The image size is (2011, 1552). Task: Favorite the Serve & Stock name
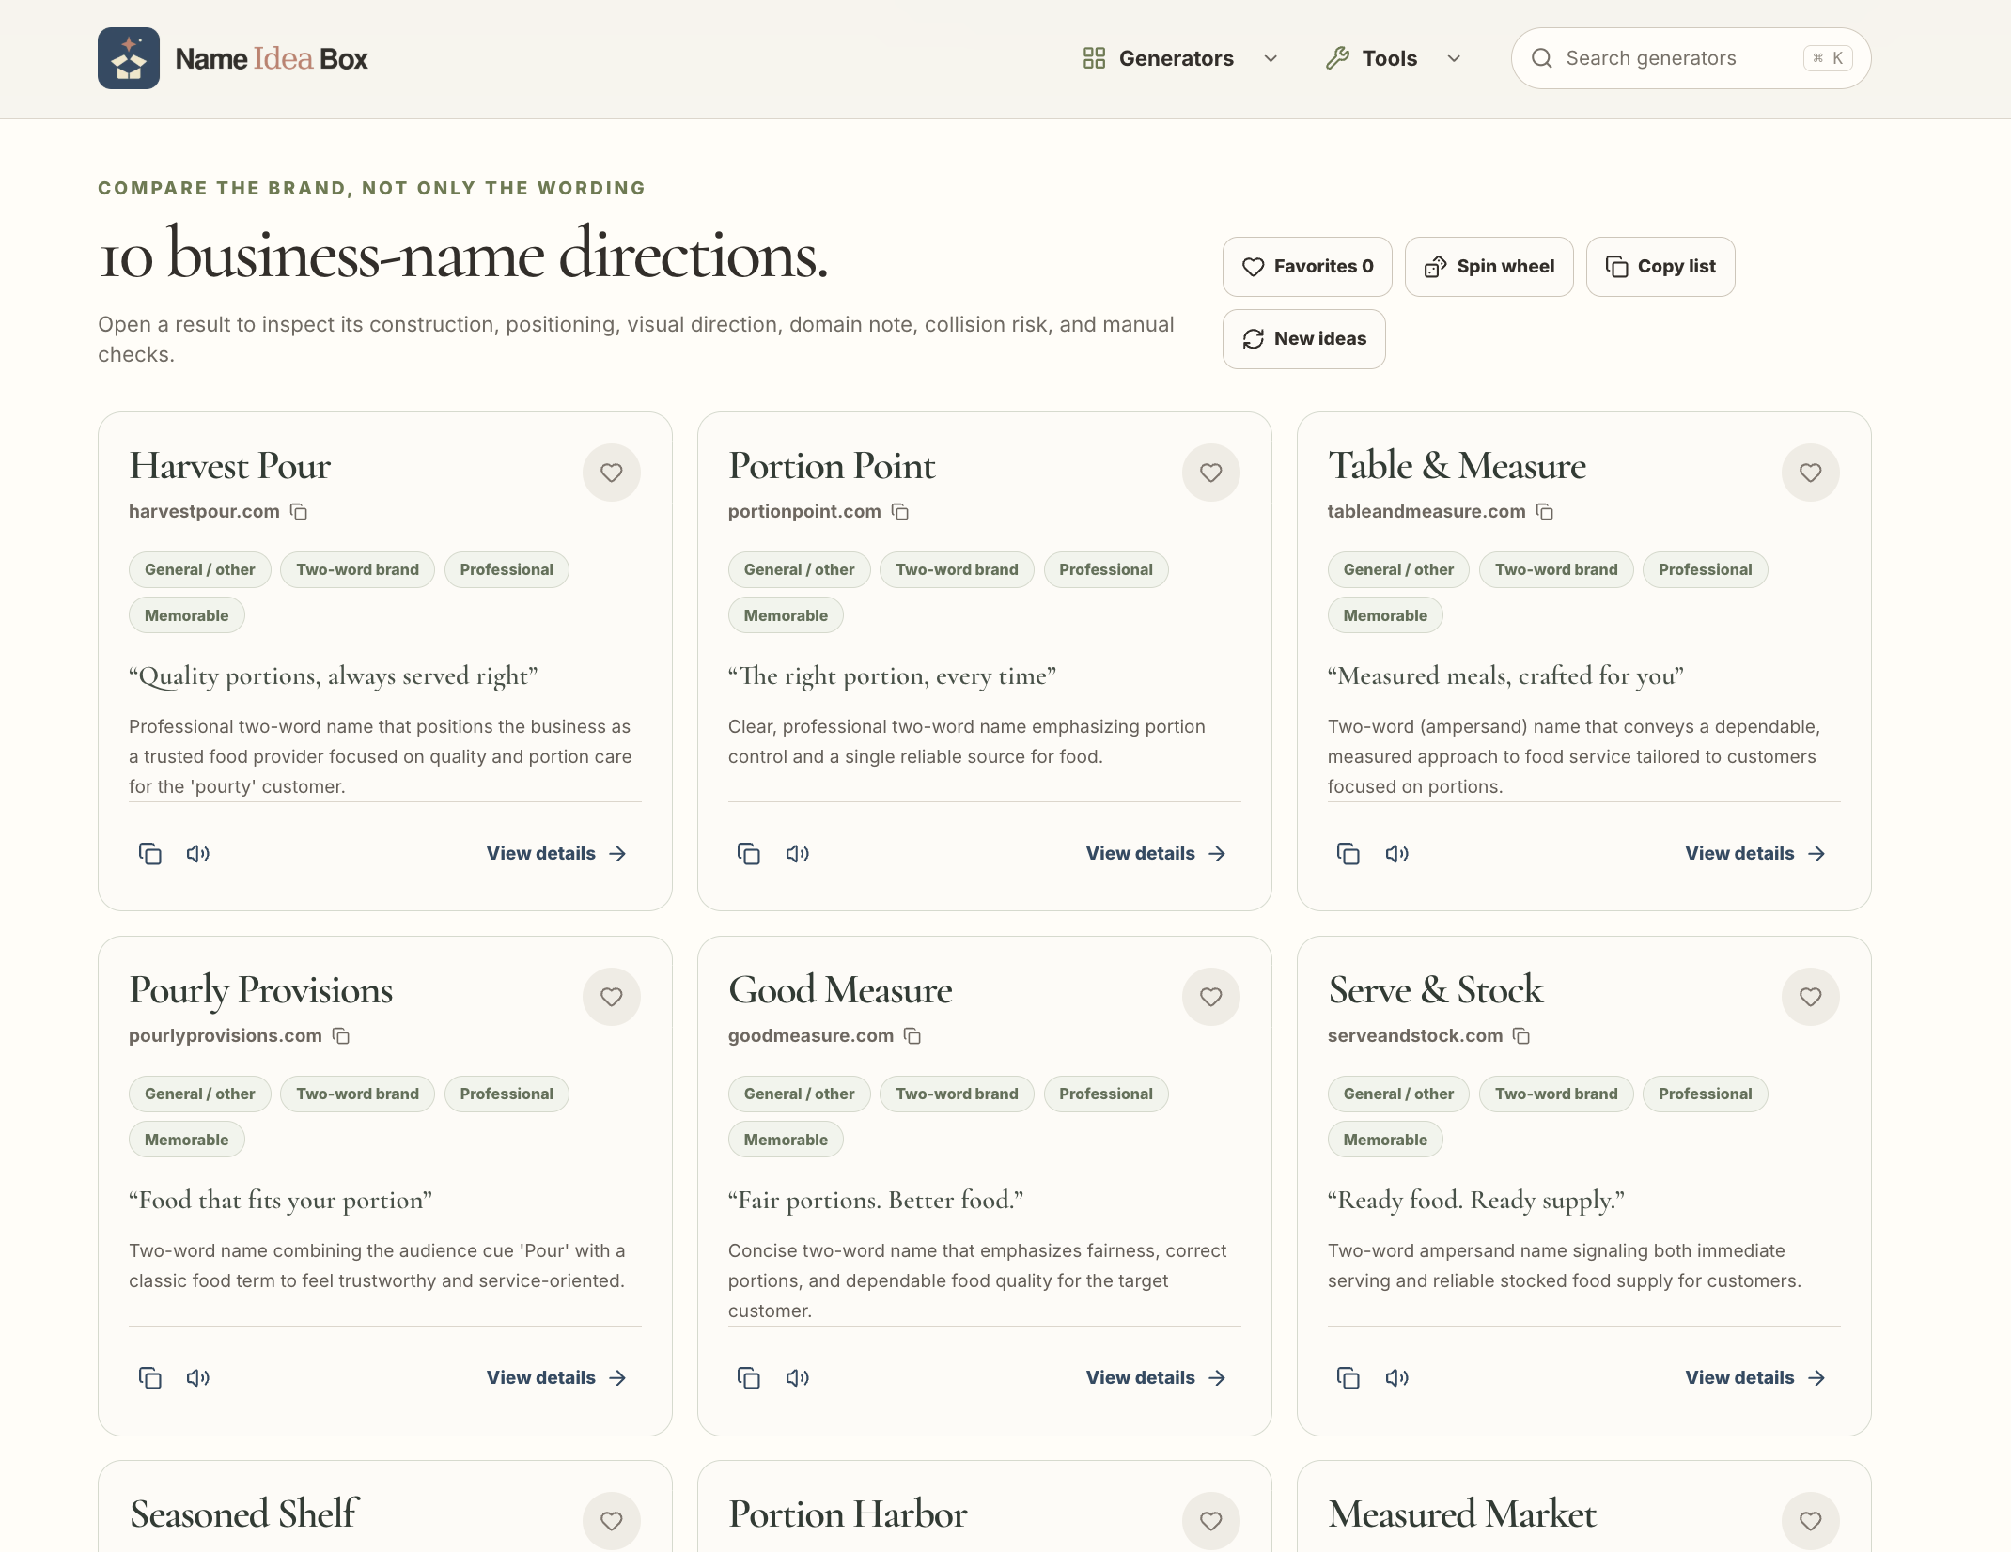click(x=1811, y=997)
